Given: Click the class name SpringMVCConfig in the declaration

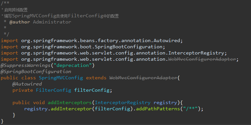Looking at the screenshot, I should (x=61, y=78).
